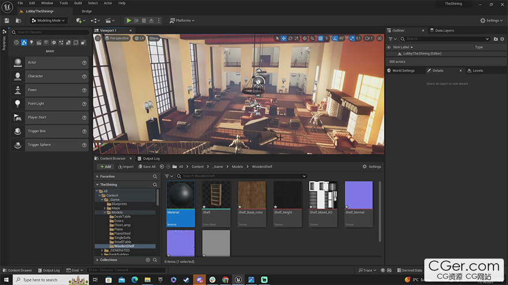Select the Lights category bulb icon
The height and width of the screenshot is (285, 508).
pos(31,43)
